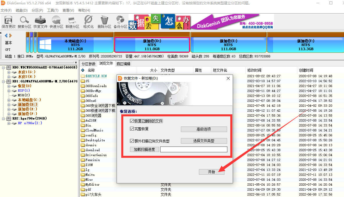Toggle the 恢复已删除的文件 checkbox
Image resolution: width=344 pixels, height=197 pixels.
coord(132,121)
